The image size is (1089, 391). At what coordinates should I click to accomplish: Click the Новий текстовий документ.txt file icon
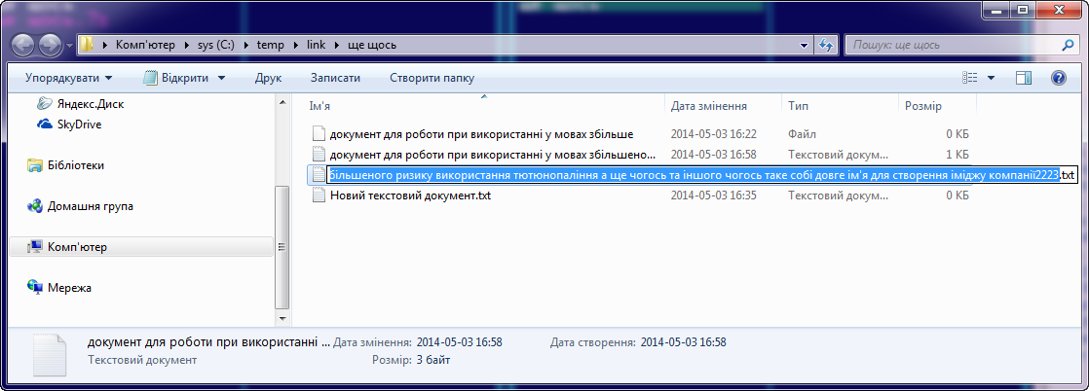tap(319, 195)
